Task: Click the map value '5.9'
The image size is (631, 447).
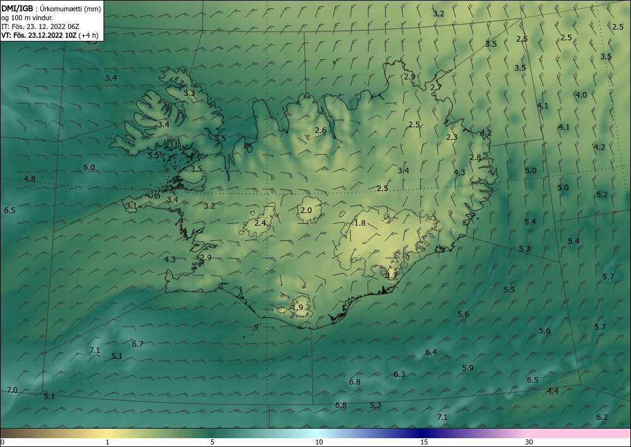Action: click(x=468, y=368)
